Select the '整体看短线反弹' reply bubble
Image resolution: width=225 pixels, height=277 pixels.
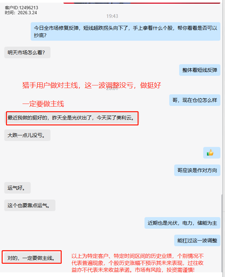[200, 70]
